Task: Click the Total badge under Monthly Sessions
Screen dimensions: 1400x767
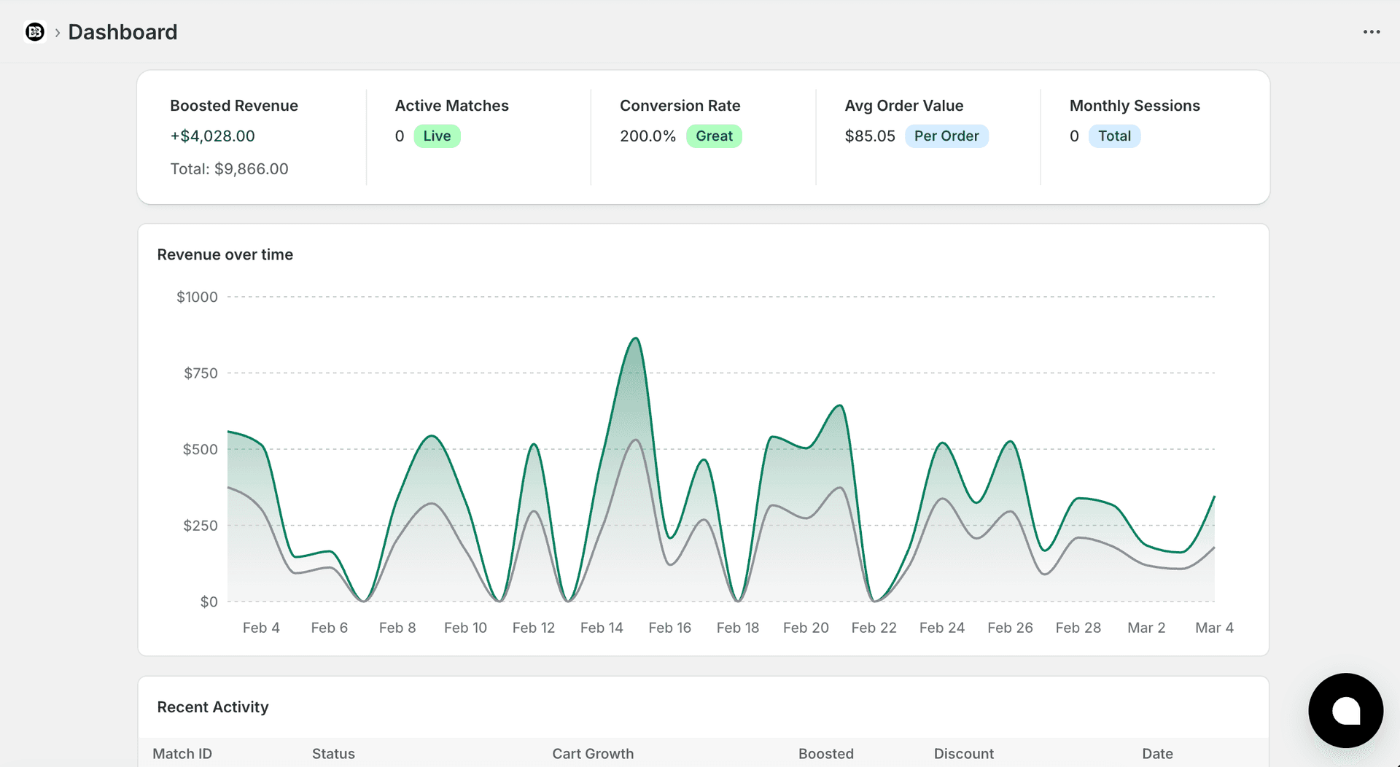Action: tap(1114, 136)
